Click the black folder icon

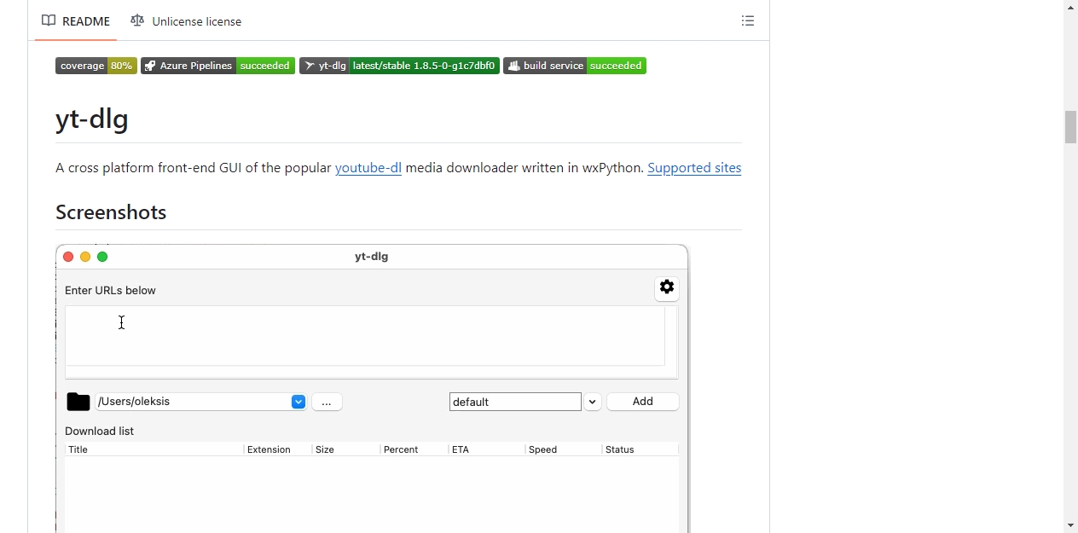[78, 402]
